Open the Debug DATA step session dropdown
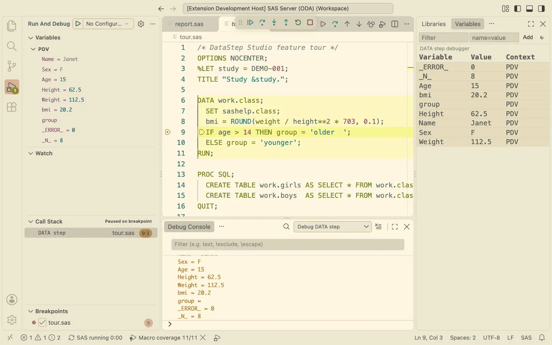This screenshot has width=552, height=345. click(332, 227)
